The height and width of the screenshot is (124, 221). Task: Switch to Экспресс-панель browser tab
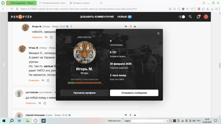tap(80, 3)
